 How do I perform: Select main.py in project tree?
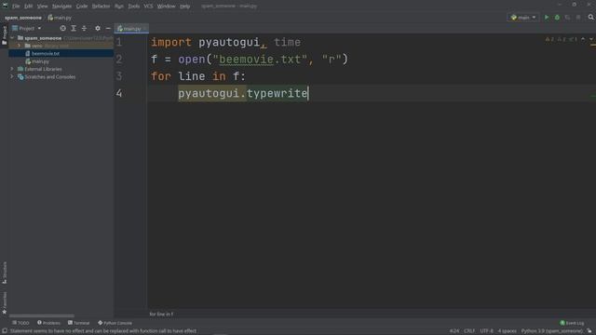click(61, 61)
